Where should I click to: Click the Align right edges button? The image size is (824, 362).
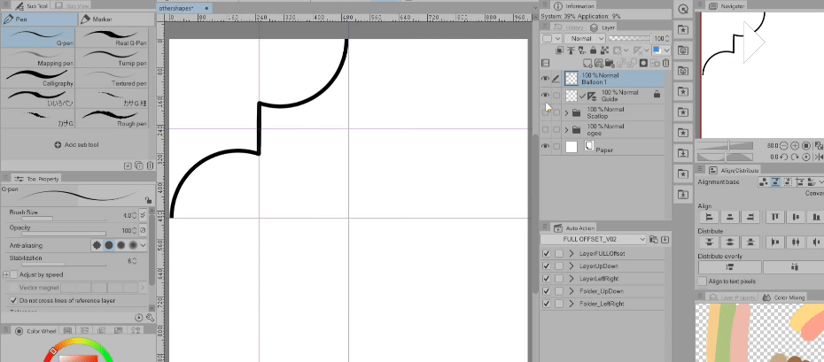(750, 217)
